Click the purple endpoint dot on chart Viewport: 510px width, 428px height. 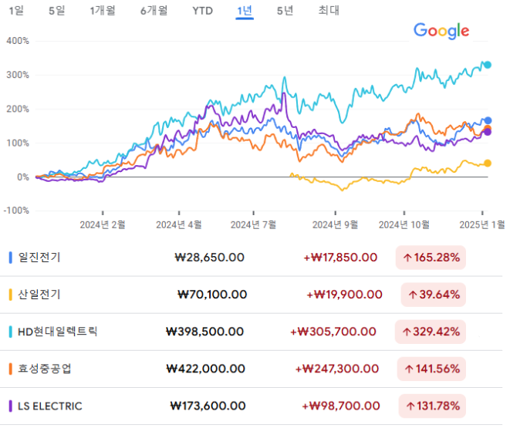point(488,132)
